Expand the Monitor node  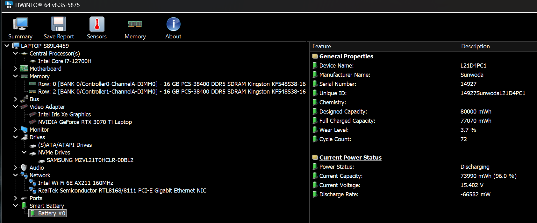click(15, 129)
